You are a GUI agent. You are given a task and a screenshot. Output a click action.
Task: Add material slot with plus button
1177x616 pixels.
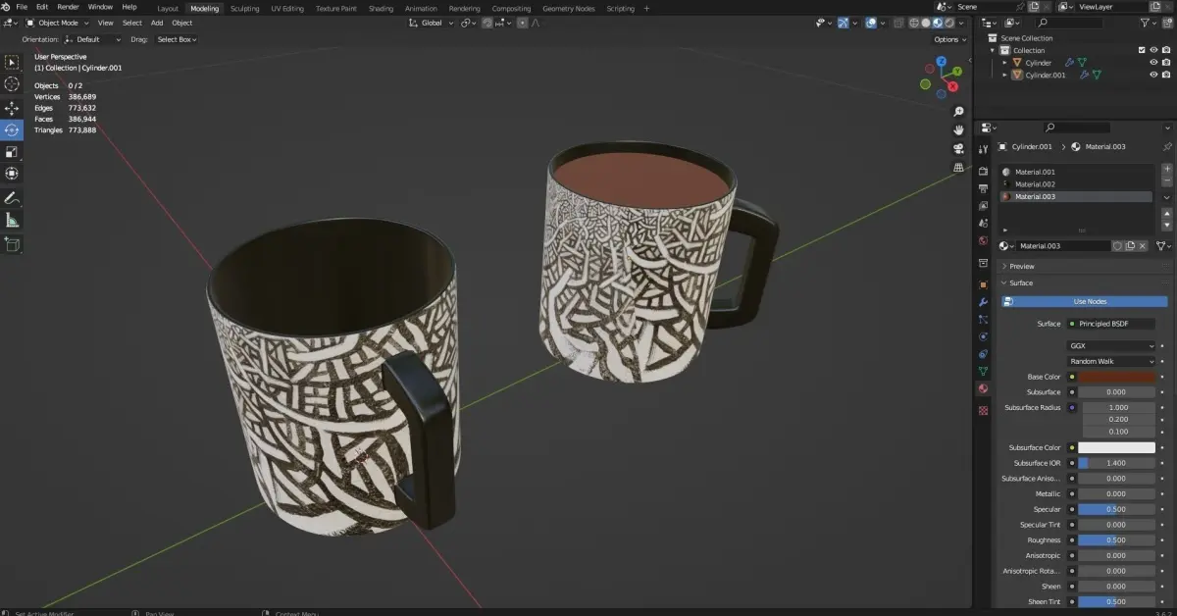tap(1167, 170)
